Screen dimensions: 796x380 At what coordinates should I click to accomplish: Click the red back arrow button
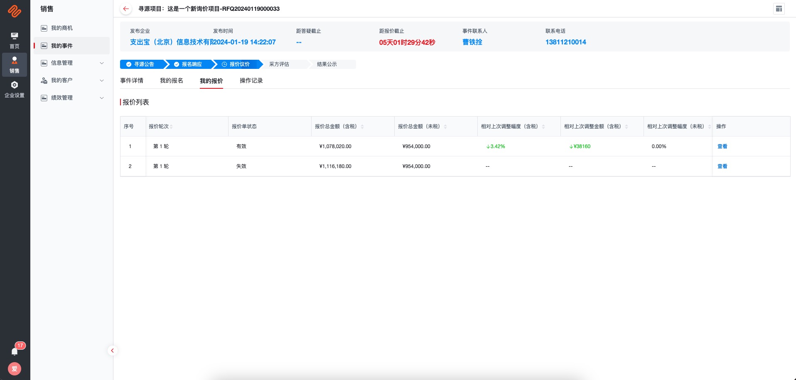click(x=126, y=9)
